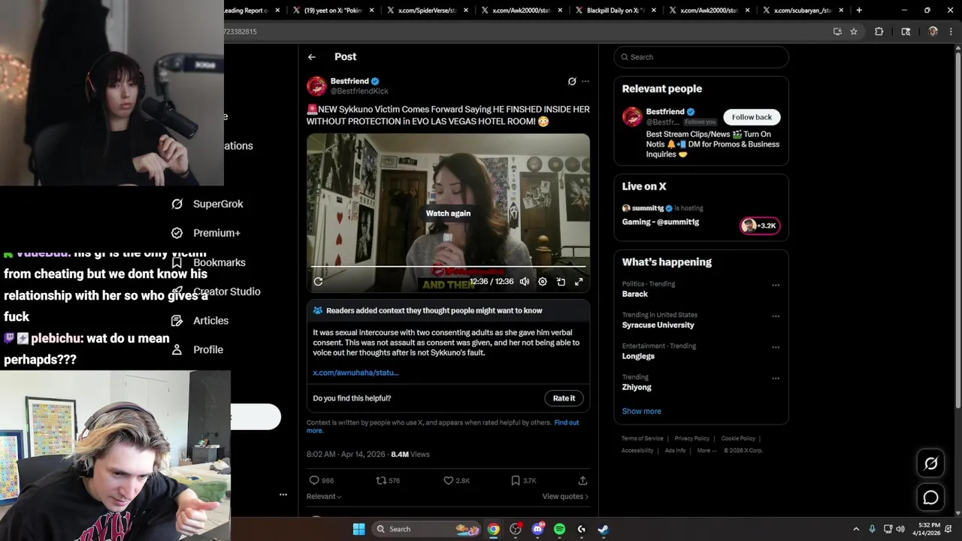Open a new browser tab with plus

click(x=859, y=11)
